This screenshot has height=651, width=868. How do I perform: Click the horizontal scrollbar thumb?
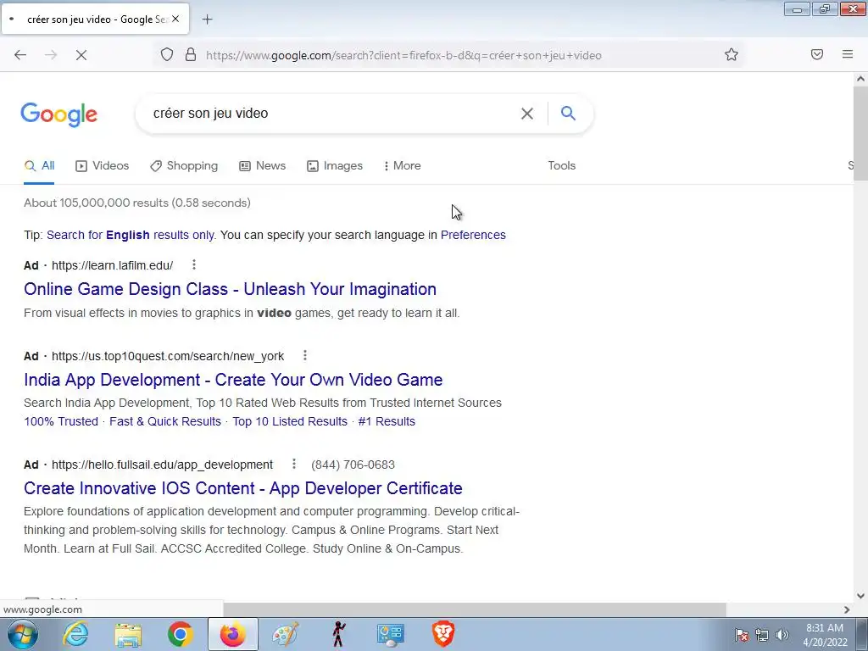point(474,609)
